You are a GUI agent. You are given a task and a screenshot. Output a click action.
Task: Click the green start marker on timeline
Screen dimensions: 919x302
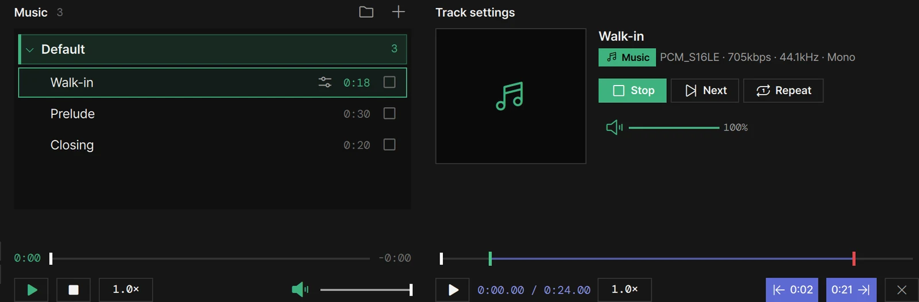coord(490,258)
